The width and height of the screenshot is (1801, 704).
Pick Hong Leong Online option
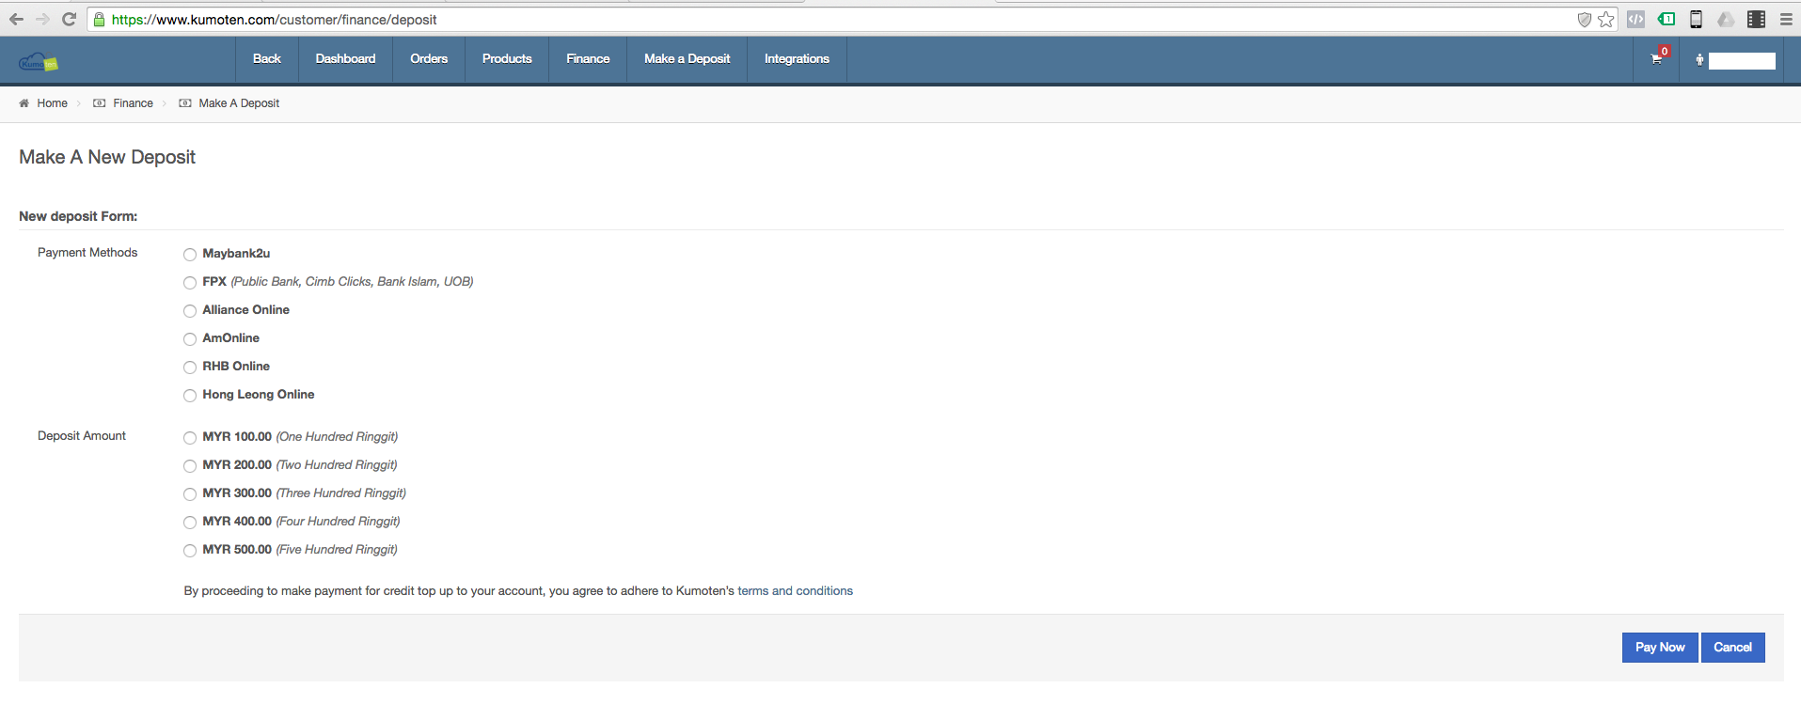pos(190,396)
